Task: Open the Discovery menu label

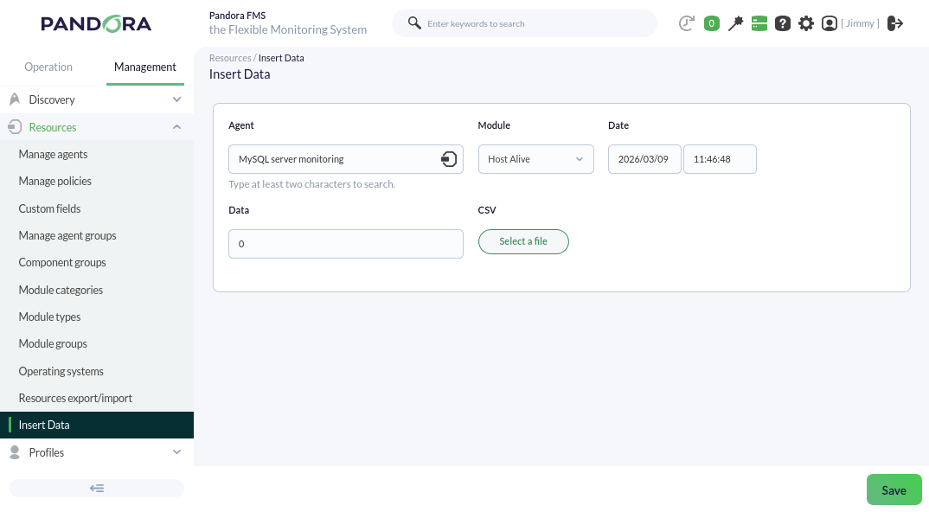Action: click(x=52, y=99)
